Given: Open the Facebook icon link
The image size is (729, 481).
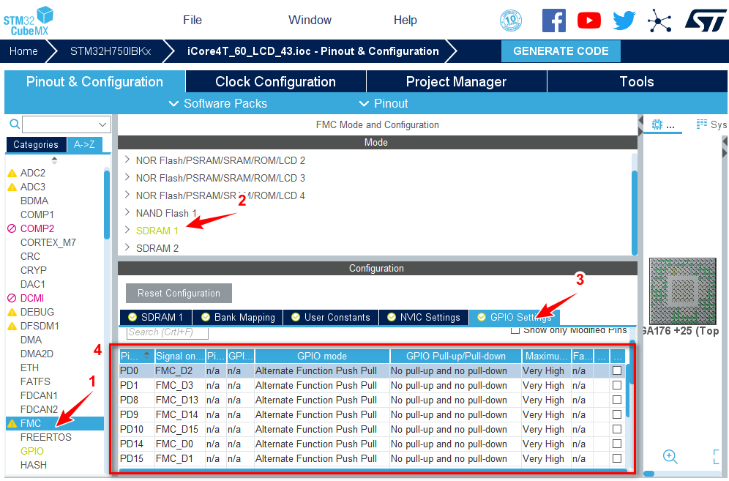Looking at the screenshot, I should pos(553,20).
